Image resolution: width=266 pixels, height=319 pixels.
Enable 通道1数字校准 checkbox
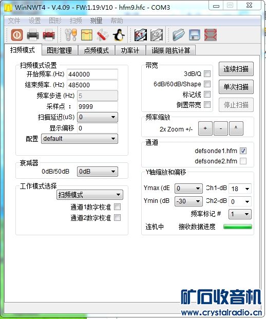118,207
